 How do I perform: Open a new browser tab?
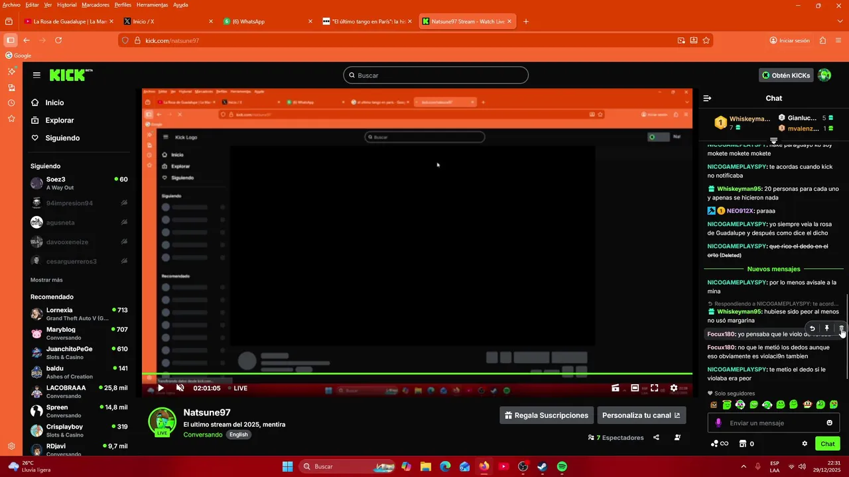point(526,21)
